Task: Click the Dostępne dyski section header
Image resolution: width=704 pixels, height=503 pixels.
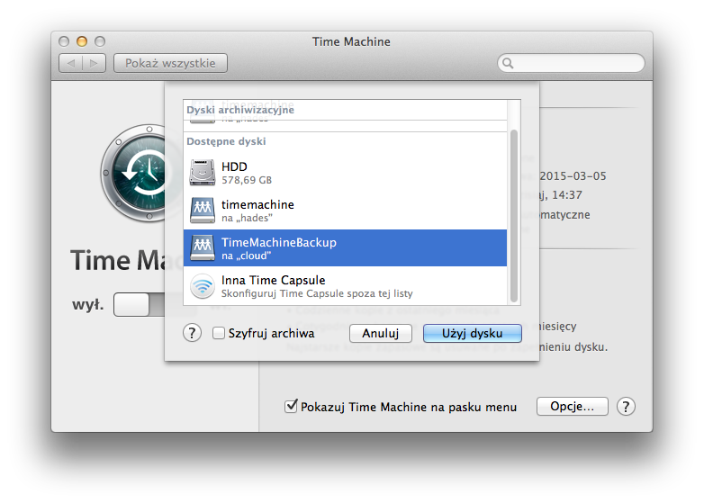Action: [x=226, y=141]
